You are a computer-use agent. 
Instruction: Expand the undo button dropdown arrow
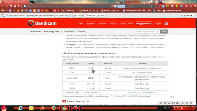point(22,6)
